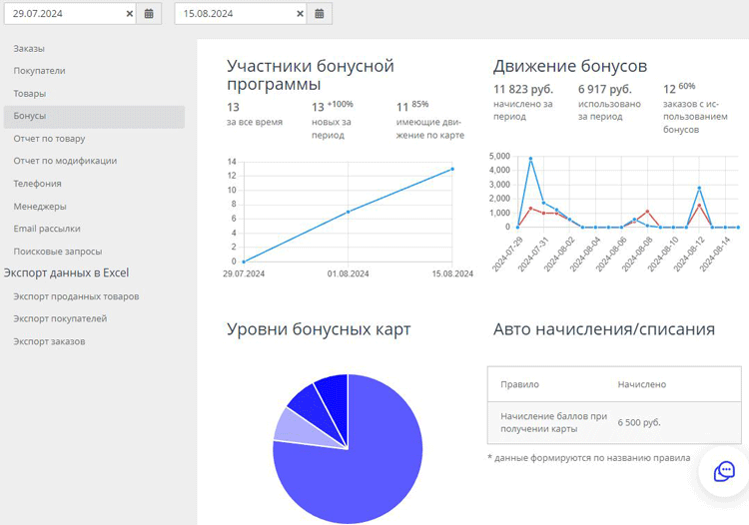
Task: Clear the 29.07.2024 start date with X
Action: point(129,14)
